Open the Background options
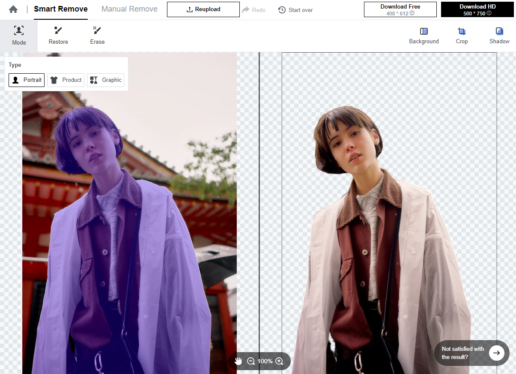Viewport: 516px width, 374px height. (424, 35)
